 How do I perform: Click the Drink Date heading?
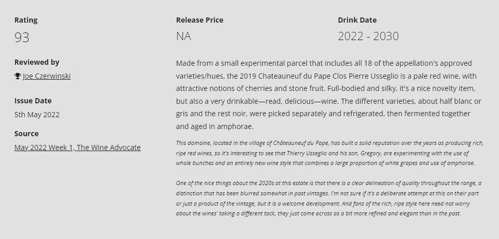point(357,20)
